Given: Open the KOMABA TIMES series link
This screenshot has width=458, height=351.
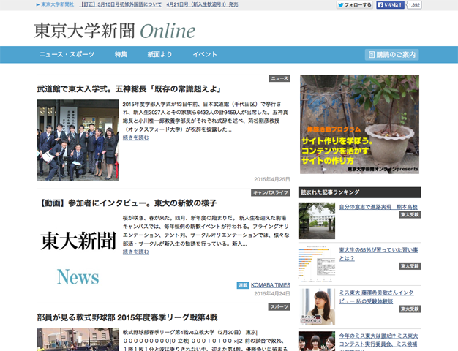Looking at the screenshot, I should click(271, 285).
